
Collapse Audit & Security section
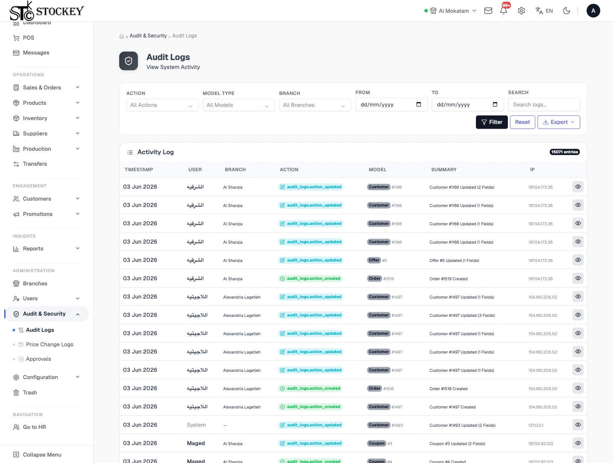click(46, 314)
